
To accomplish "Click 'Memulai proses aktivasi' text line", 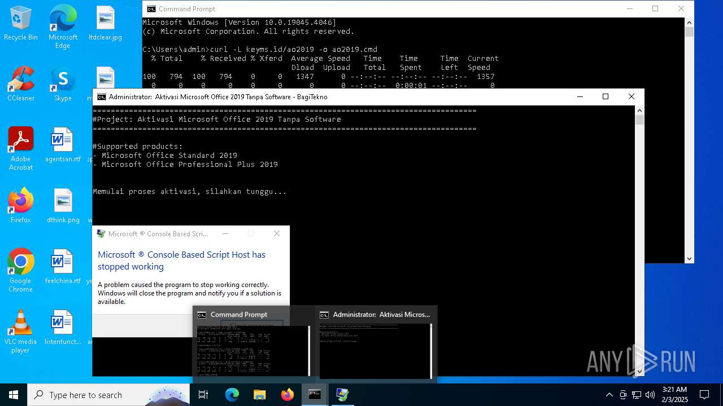I will 190,192.
